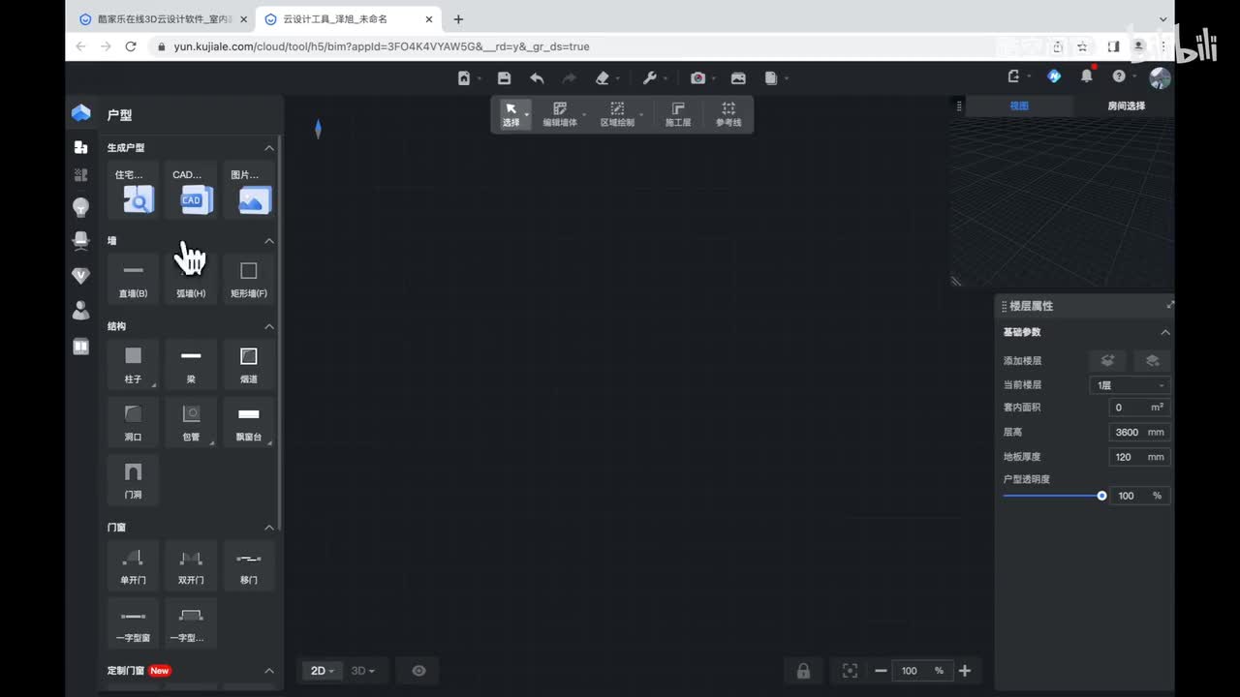Add a 洞口 opening
1240x697 pixels.
[x=133, y=423]
